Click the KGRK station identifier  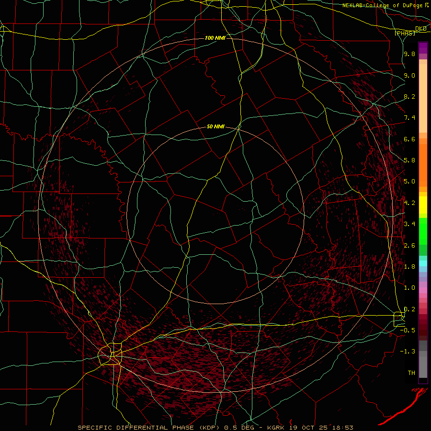(x=276, y=428)
